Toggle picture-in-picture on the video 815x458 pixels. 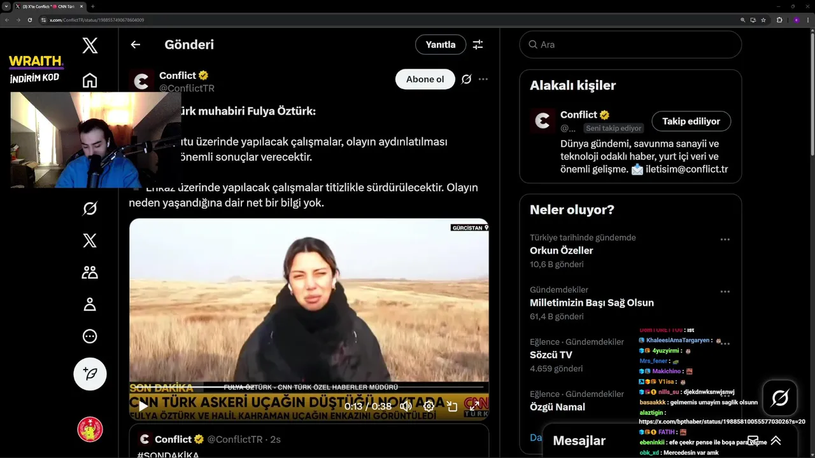coord(452,406)
